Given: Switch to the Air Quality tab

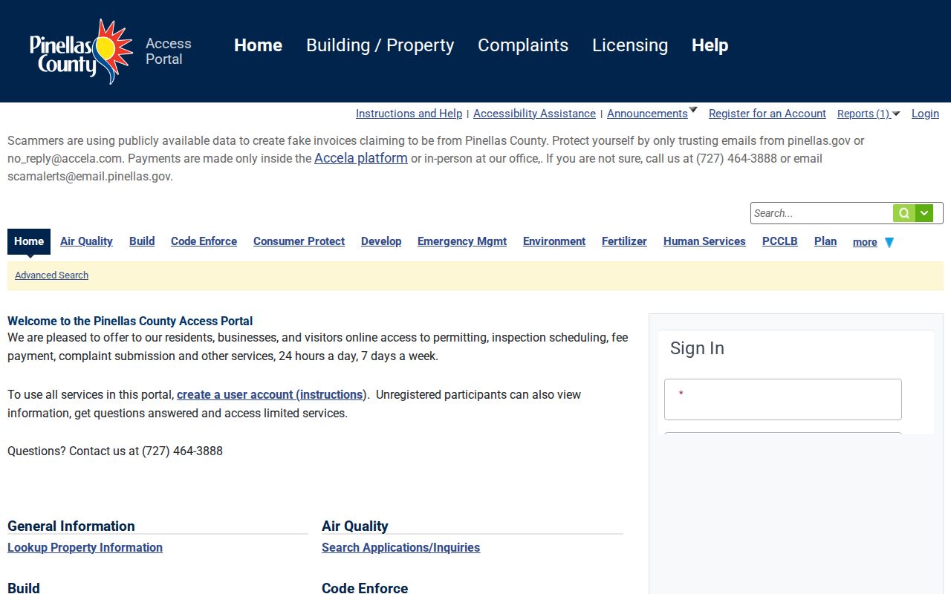Looking at the screenshot, I should pos(86,241).
